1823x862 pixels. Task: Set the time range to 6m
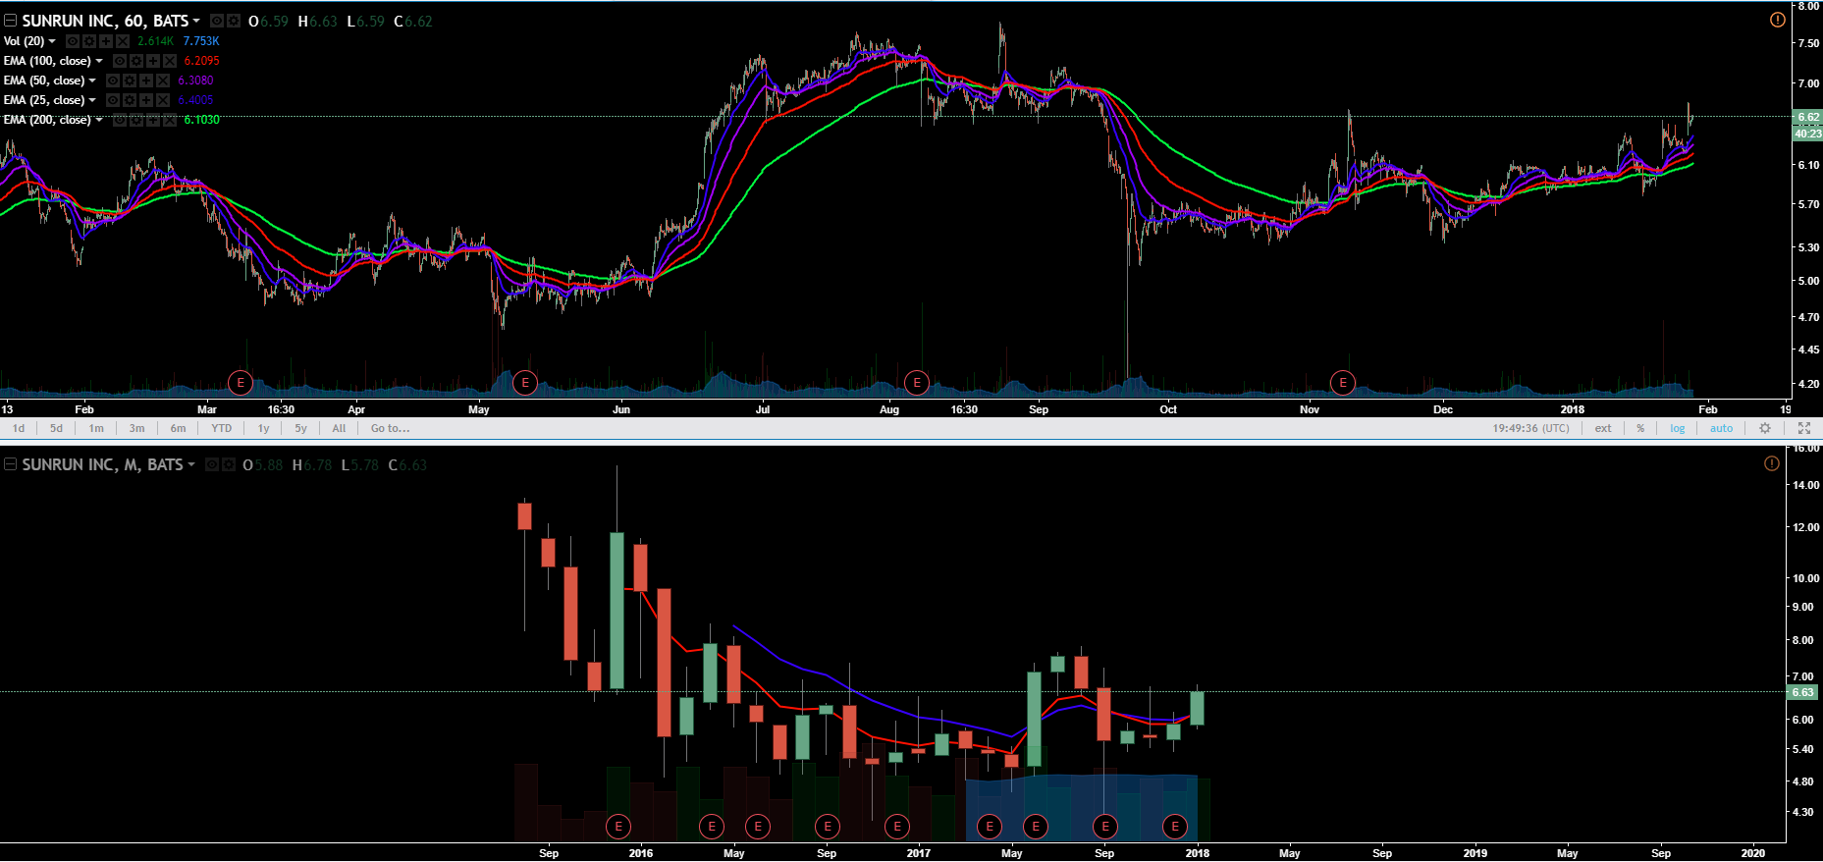(178, 428)
